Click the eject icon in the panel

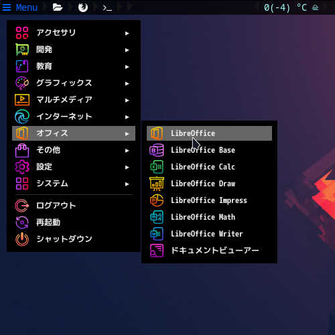[316, 8]
